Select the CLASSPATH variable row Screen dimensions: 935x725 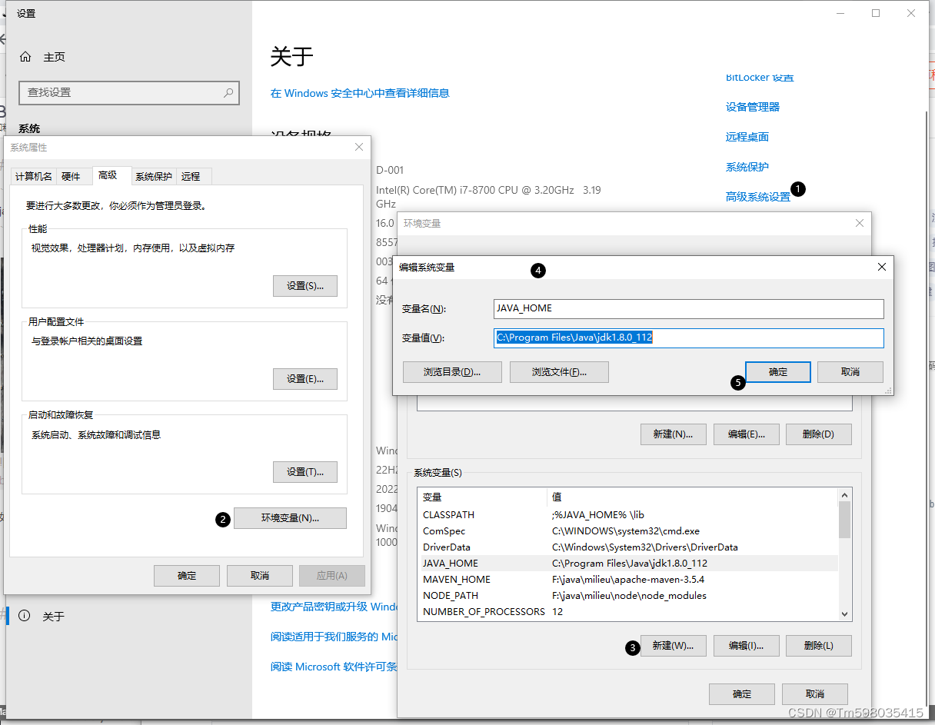[x=628, y=514]
